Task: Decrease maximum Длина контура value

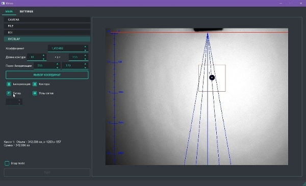Action: 85,59
